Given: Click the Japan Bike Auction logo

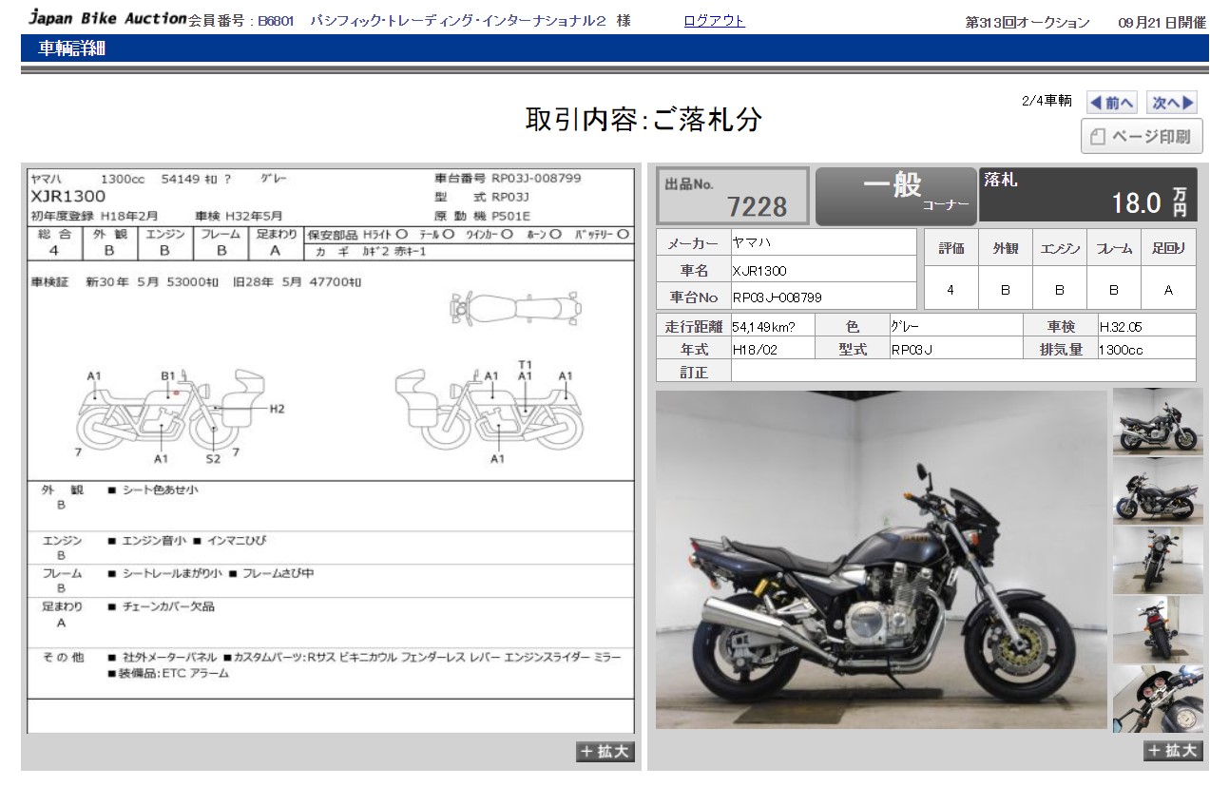Looking at the screenshot, I should click(x=106, y=18).
